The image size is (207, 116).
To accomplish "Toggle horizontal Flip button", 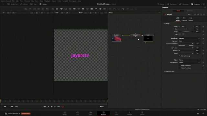I will [x=180, y=34].
